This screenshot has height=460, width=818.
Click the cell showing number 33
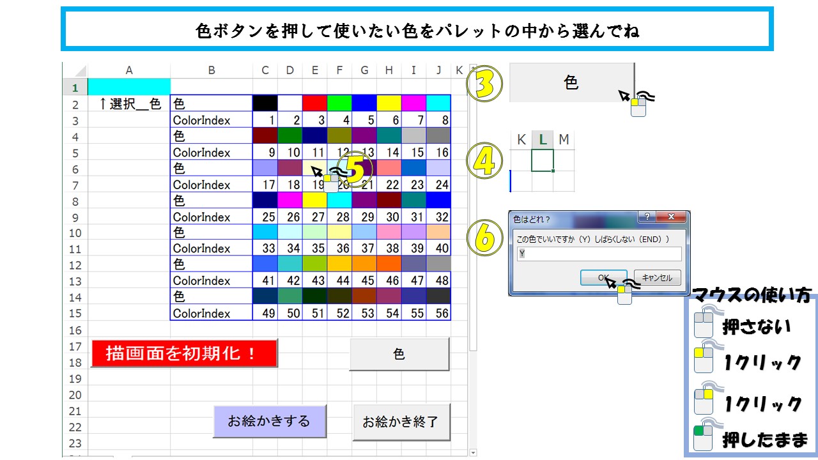tap(265, 249)
